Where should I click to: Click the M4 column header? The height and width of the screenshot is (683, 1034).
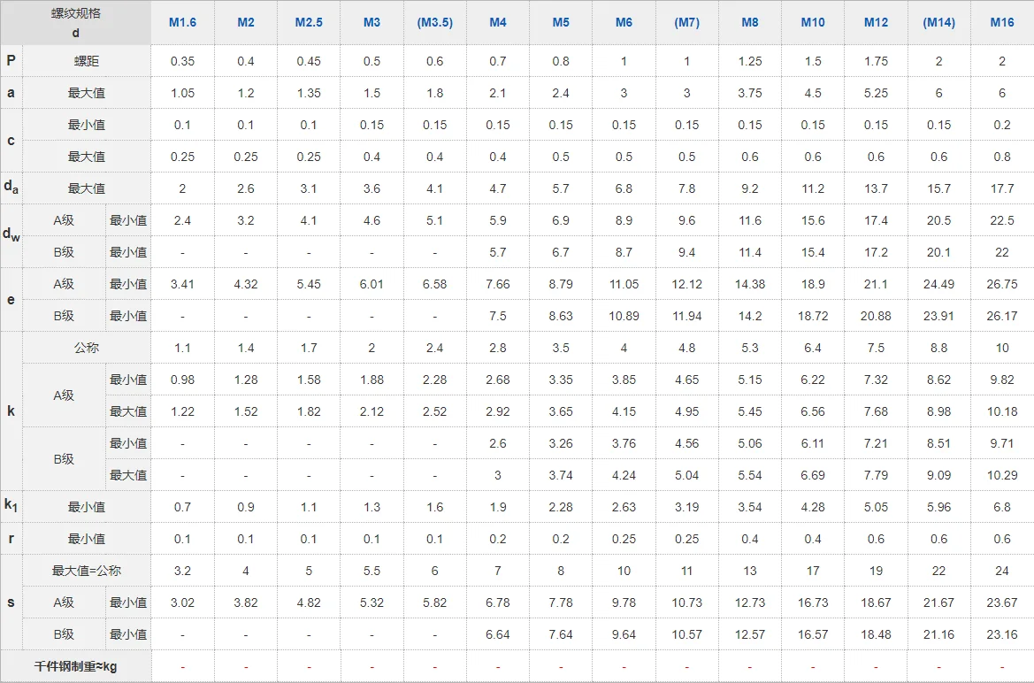(x=498, y=22)
